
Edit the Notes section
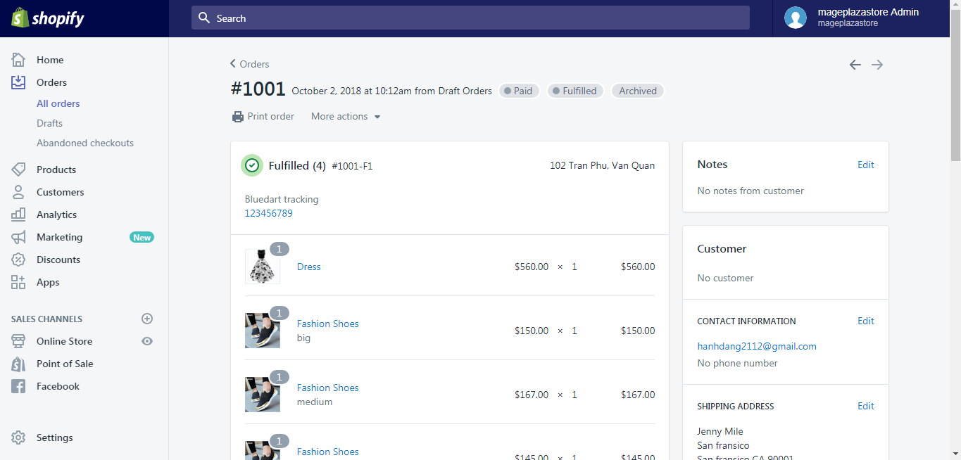[x=865, y=165]
